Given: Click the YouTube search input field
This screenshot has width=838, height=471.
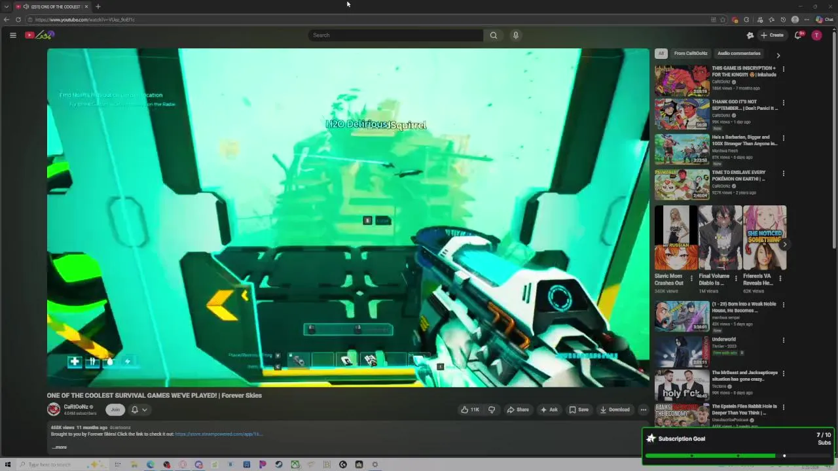Looking at the screenshot, I should pyautogui.click(x=395, y=35).
